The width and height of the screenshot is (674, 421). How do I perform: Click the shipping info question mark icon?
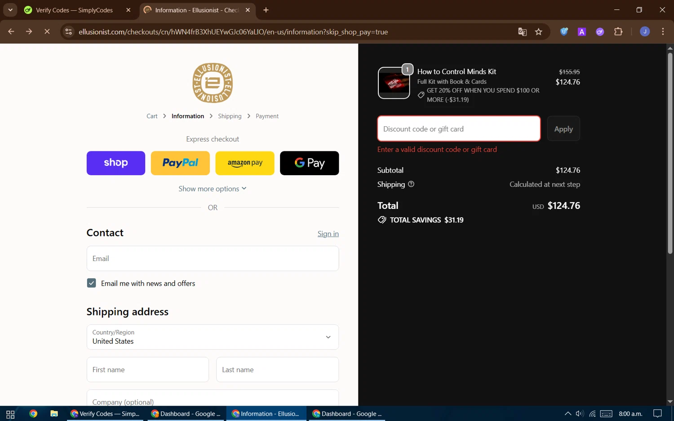pos(411,184)
